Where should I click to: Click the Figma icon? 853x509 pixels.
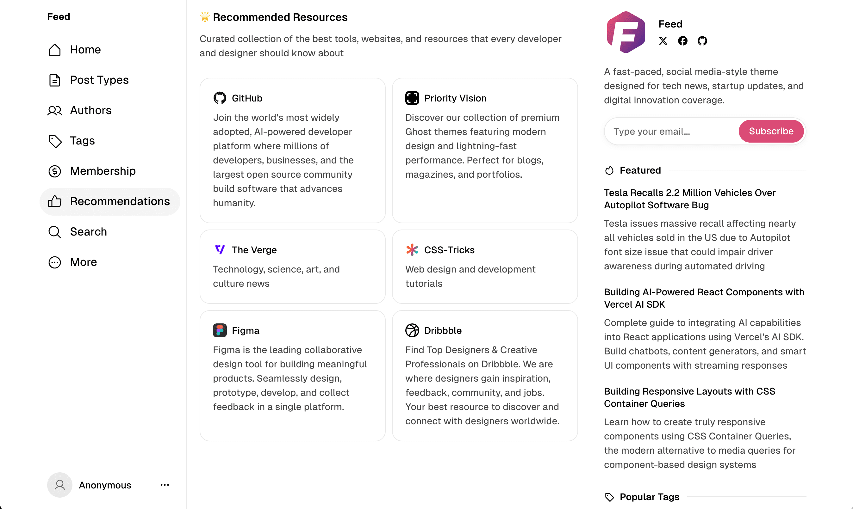[220, 330]
